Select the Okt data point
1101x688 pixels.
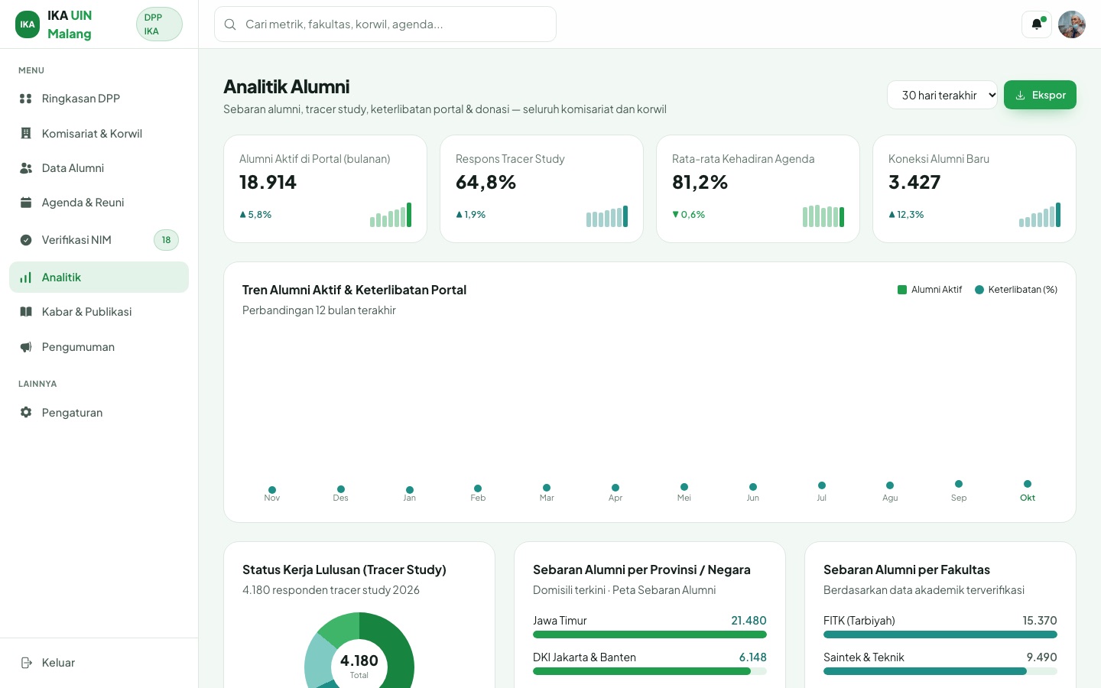click(1028, 484)
